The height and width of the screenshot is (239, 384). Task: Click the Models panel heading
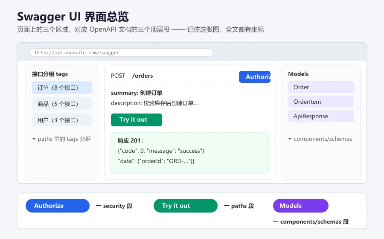click(298, 74)
